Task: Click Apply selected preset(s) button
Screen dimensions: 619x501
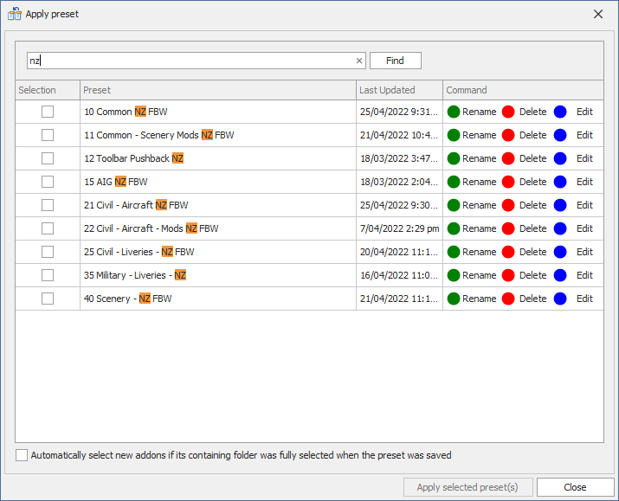Action: point(467,487)
